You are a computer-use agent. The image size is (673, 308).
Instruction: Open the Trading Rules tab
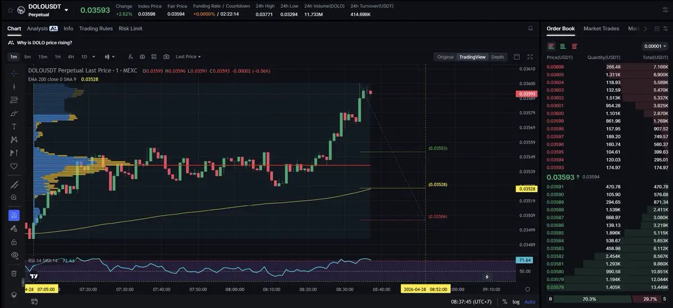tap(96, 29)
